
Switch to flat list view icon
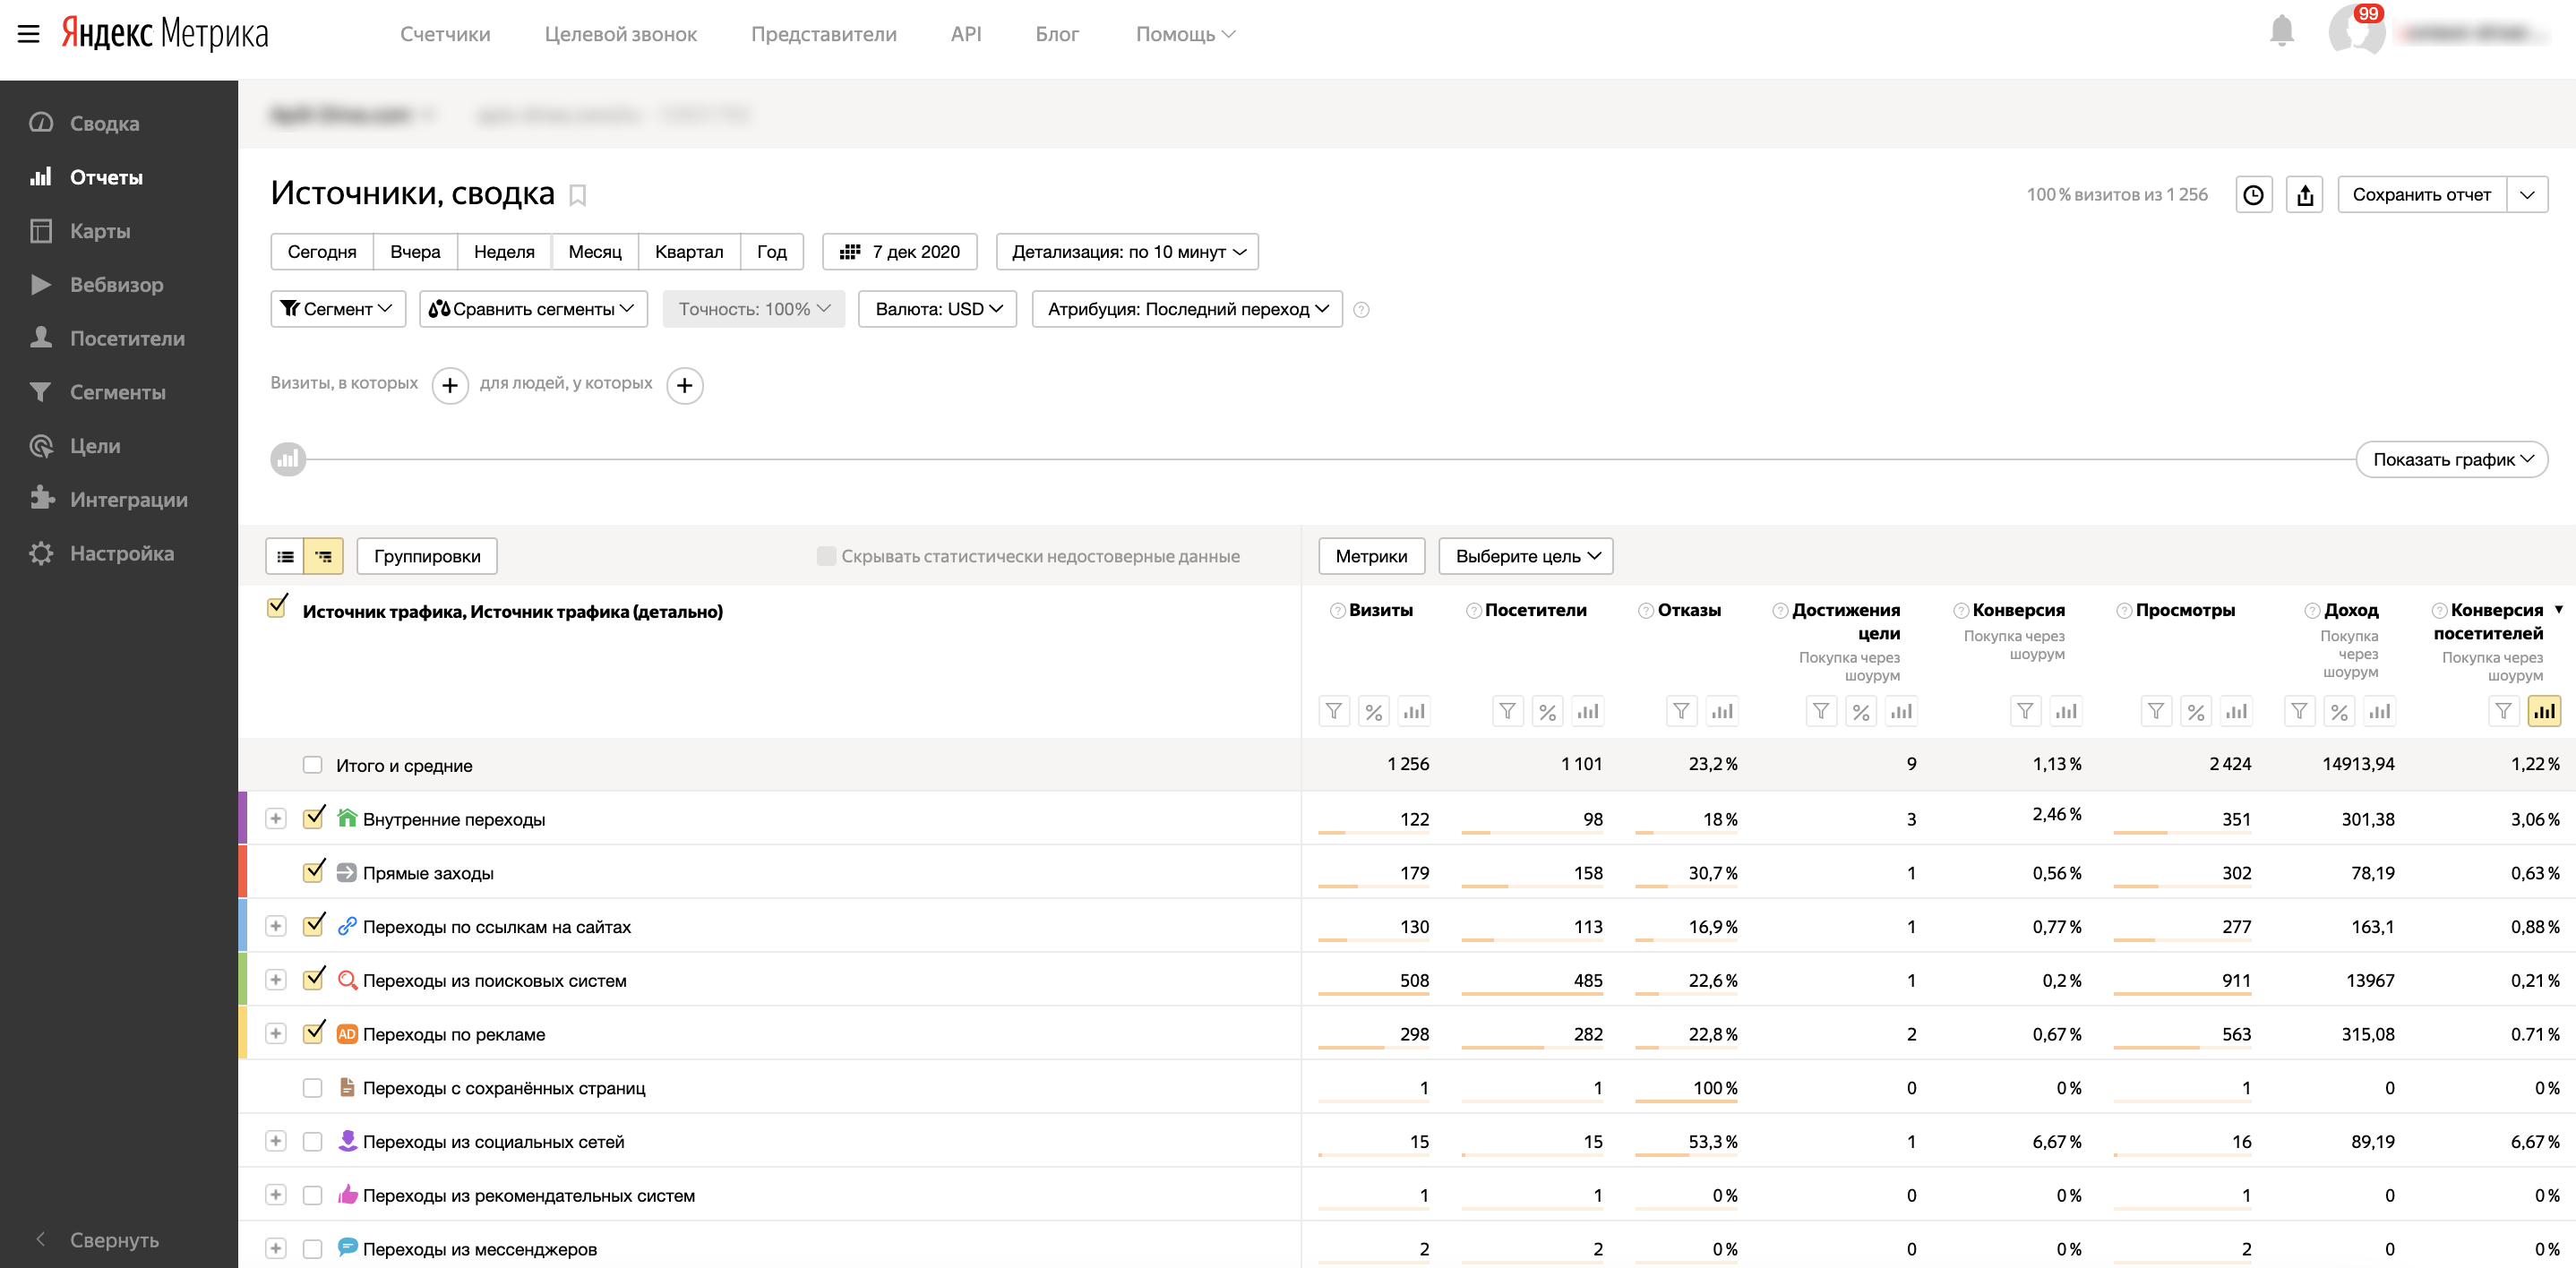click(285, 556)
